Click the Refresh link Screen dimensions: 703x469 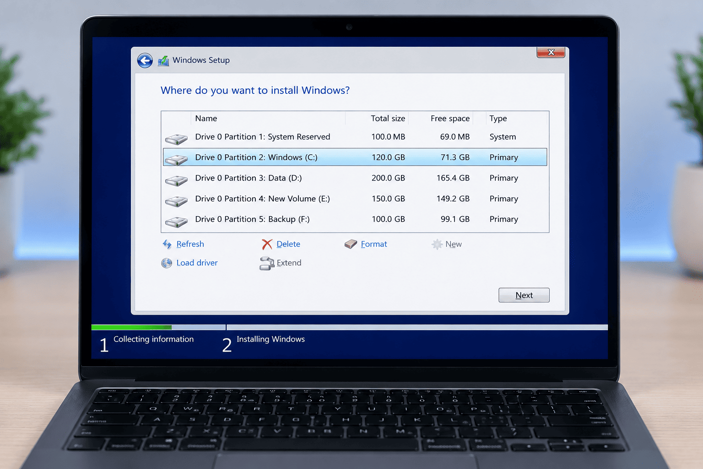(x=190, y=244)
